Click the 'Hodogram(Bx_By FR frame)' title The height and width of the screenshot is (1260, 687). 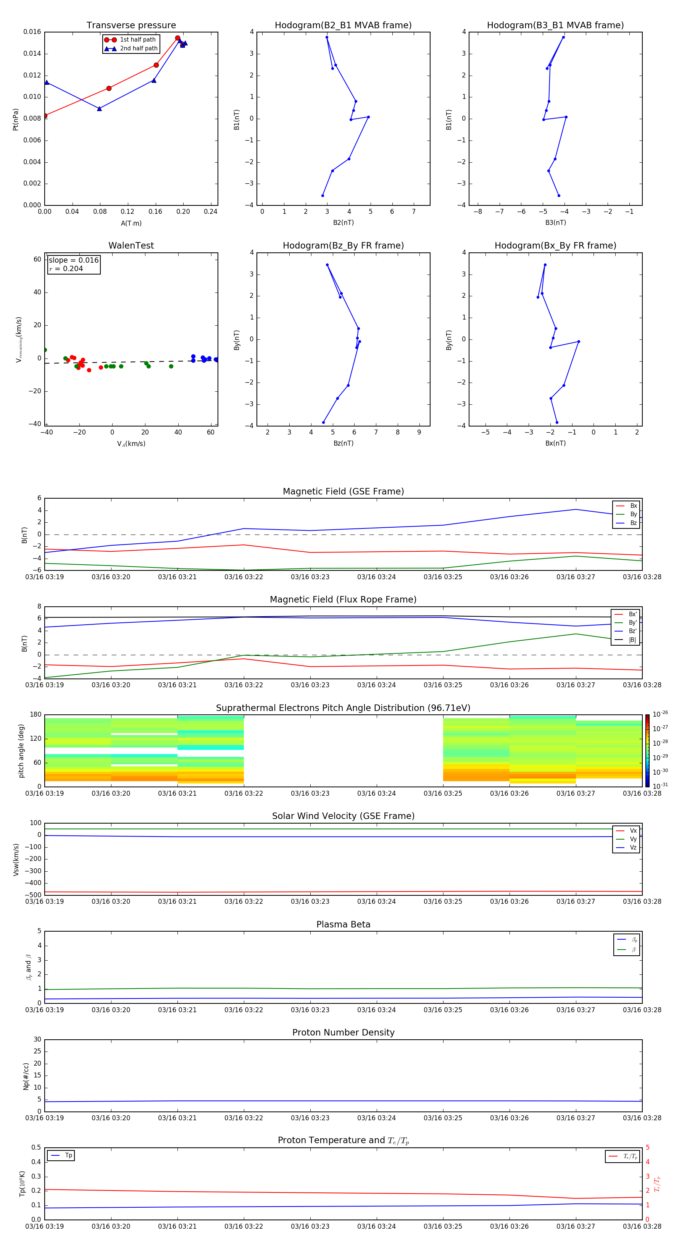[555, 246]
